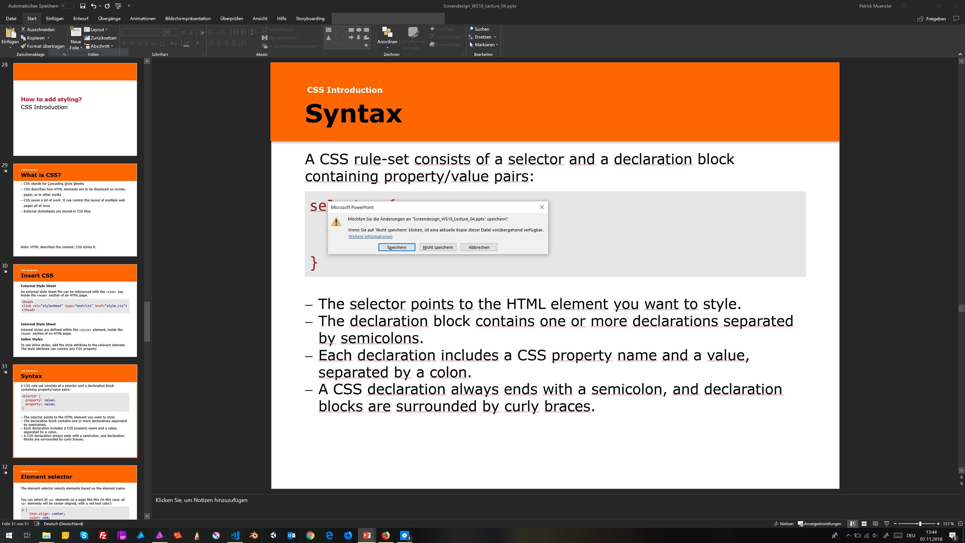965x543 pixels.
Task: Click the 157 % zoom level
Action: [x=948, y=523]
